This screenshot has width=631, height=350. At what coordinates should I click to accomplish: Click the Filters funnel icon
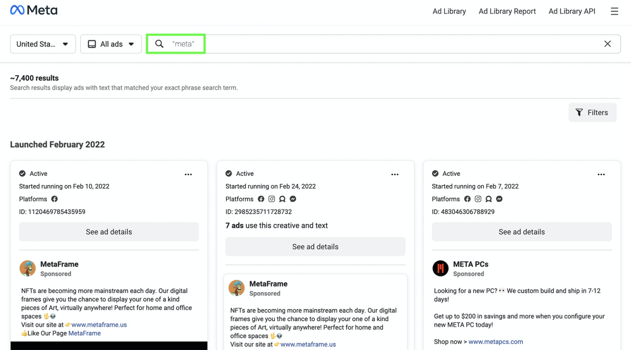click(x=579, y=112)
